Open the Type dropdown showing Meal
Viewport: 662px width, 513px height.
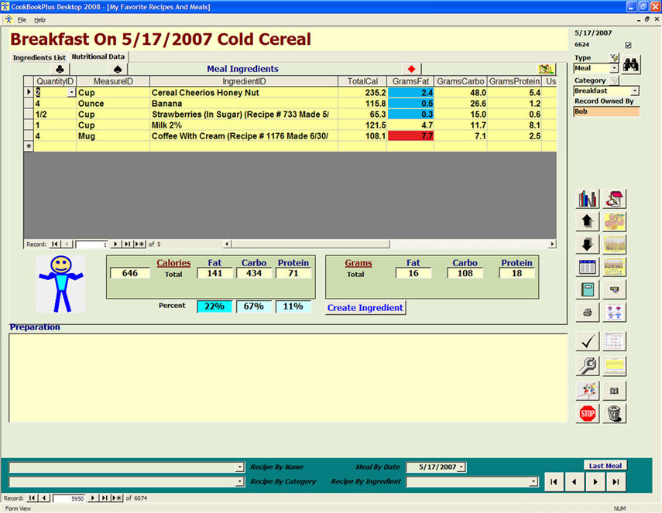pos(614,68)
